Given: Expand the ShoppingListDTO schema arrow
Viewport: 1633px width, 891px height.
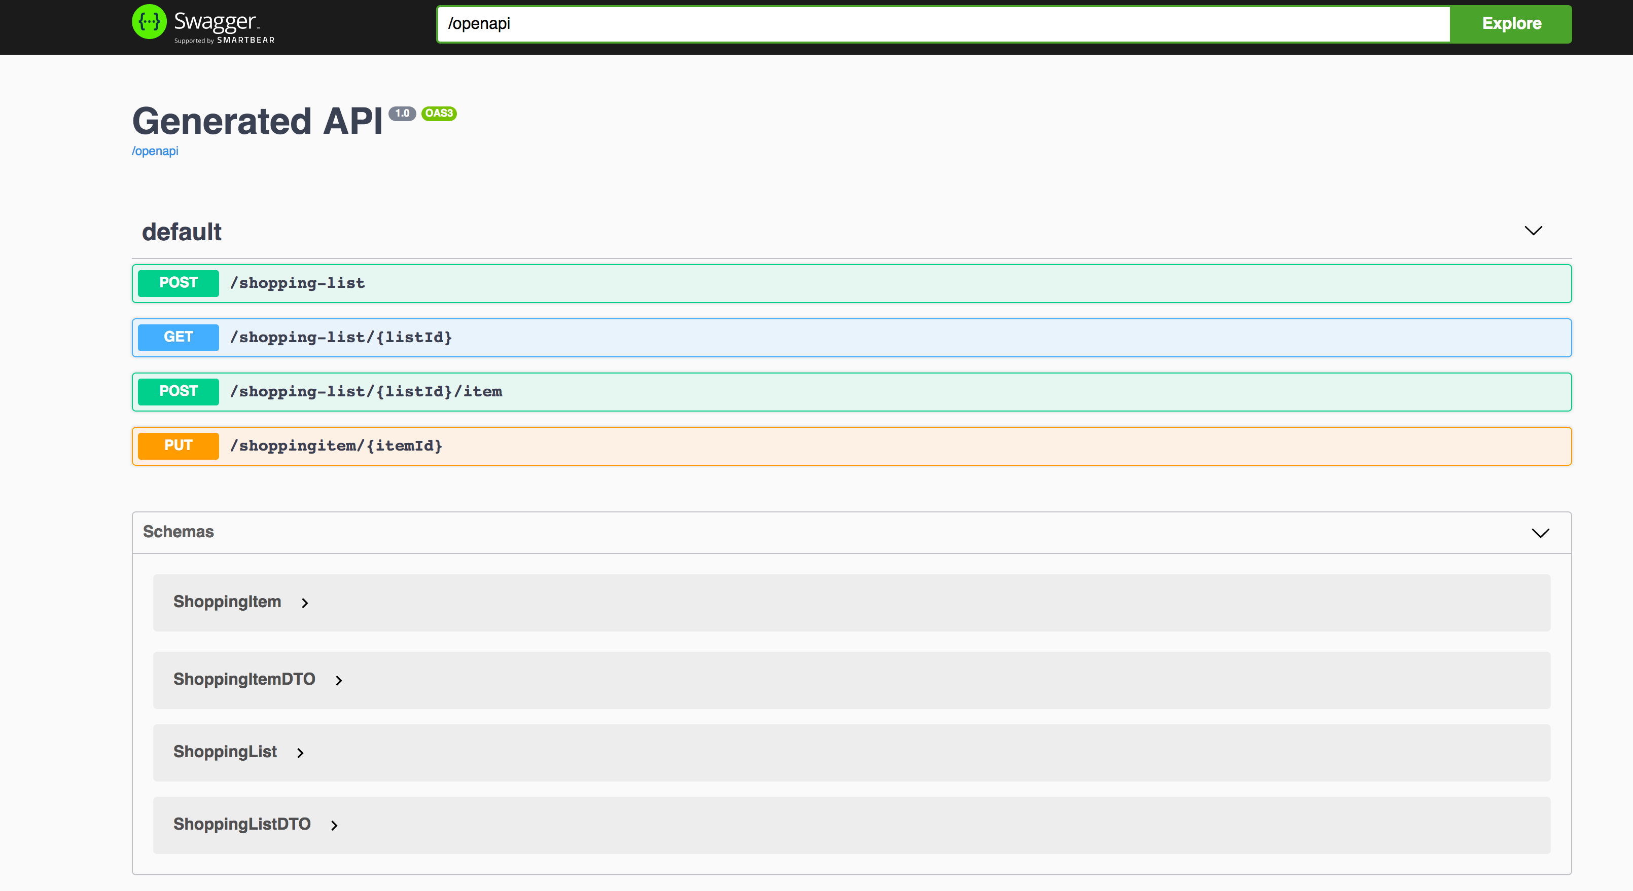Looking at the screenshot, I should click(334, 825).
